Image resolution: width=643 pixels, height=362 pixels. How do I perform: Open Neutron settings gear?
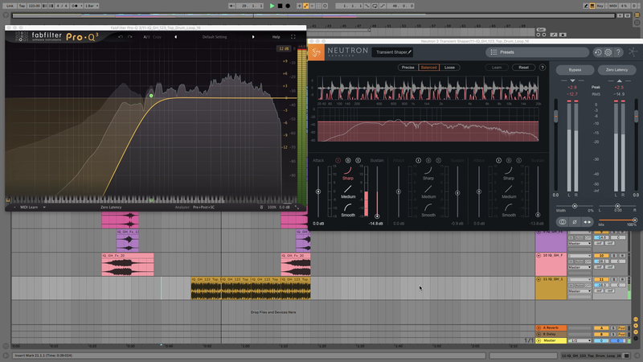coord(608,52)
